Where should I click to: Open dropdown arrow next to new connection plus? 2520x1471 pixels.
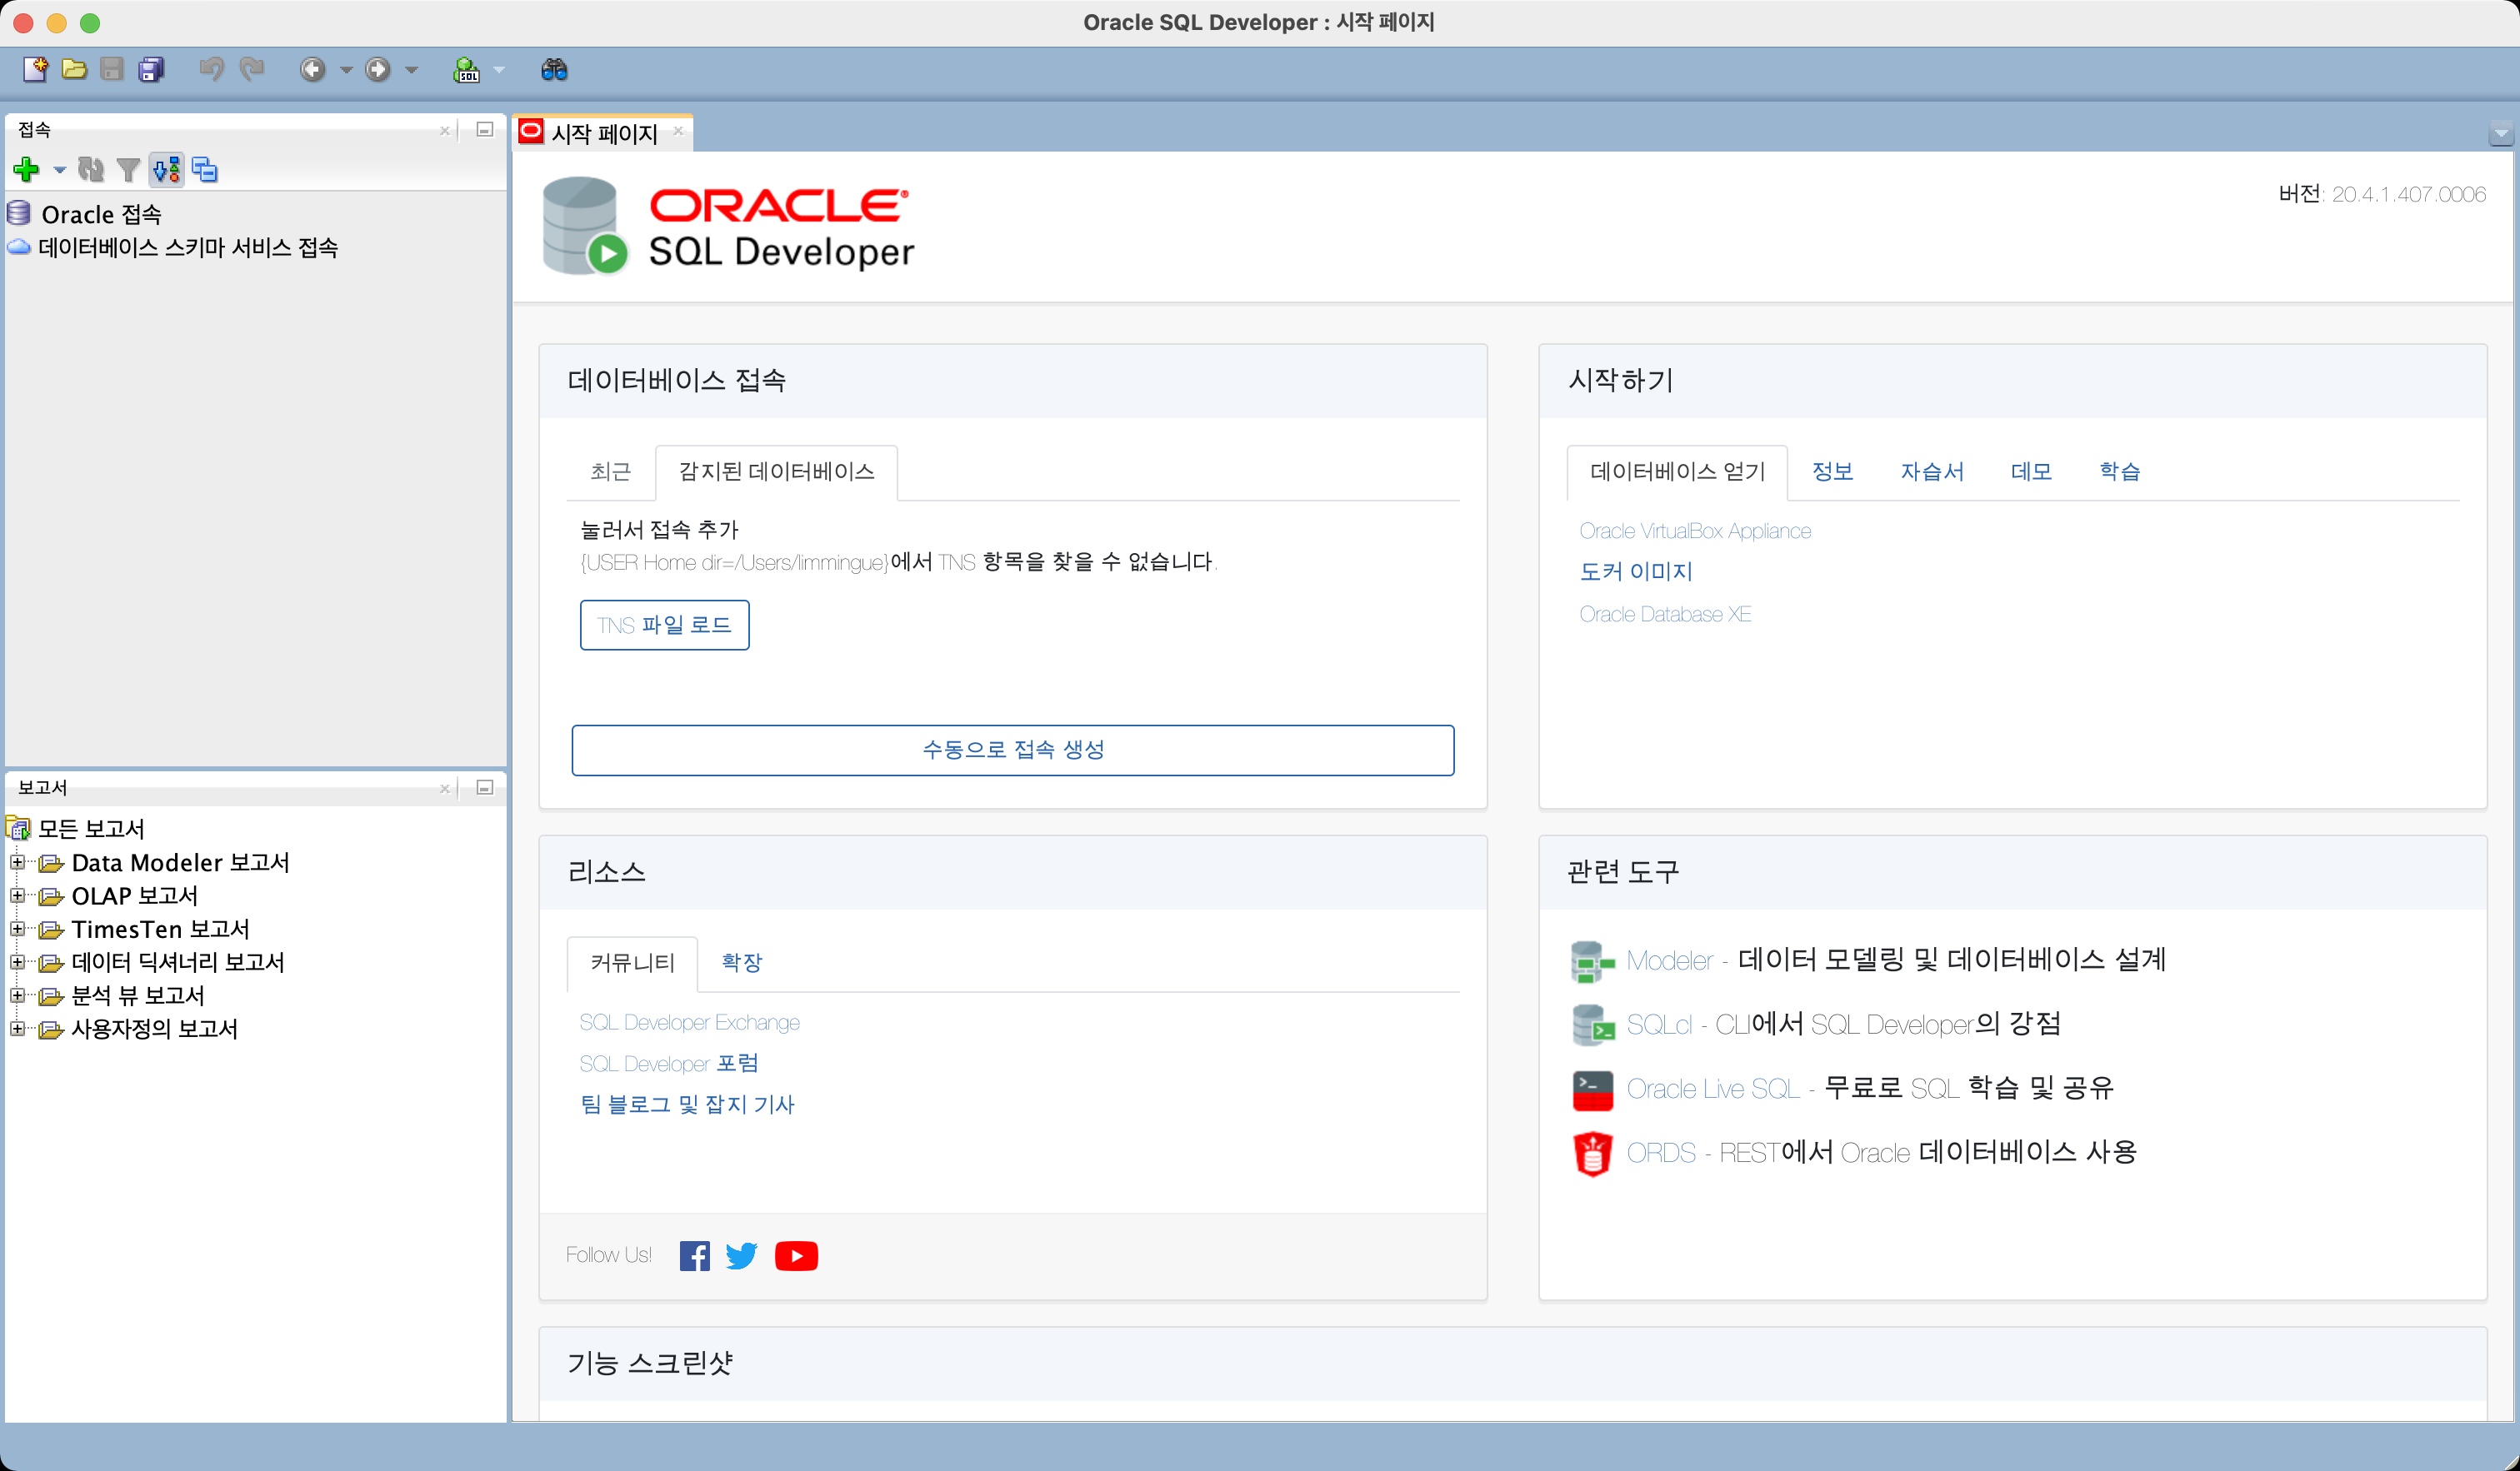60,170
